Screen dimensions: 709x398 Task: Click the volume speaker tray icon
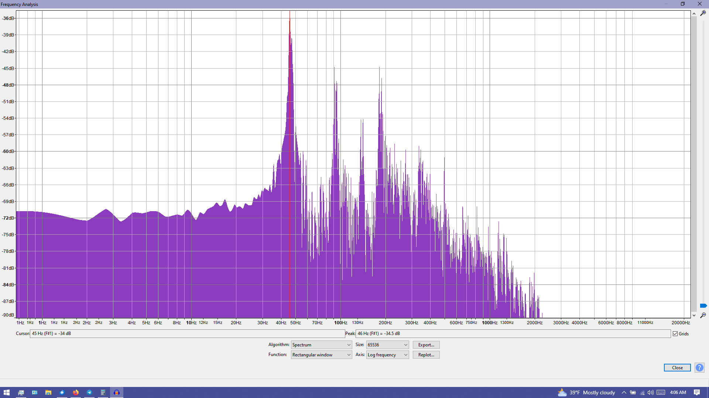tap(651, 392)
